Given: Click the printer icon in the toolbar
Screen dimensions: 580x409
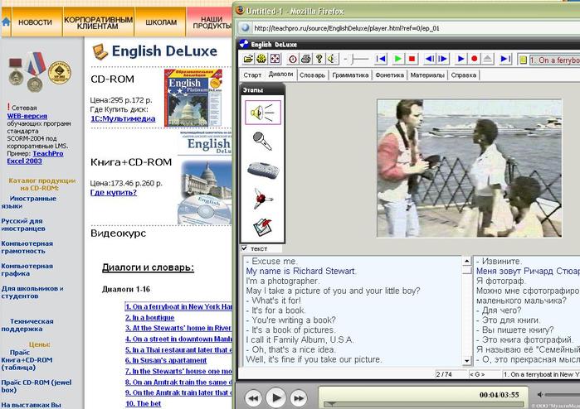Looking at the screenshot, I should click(306, 59).
